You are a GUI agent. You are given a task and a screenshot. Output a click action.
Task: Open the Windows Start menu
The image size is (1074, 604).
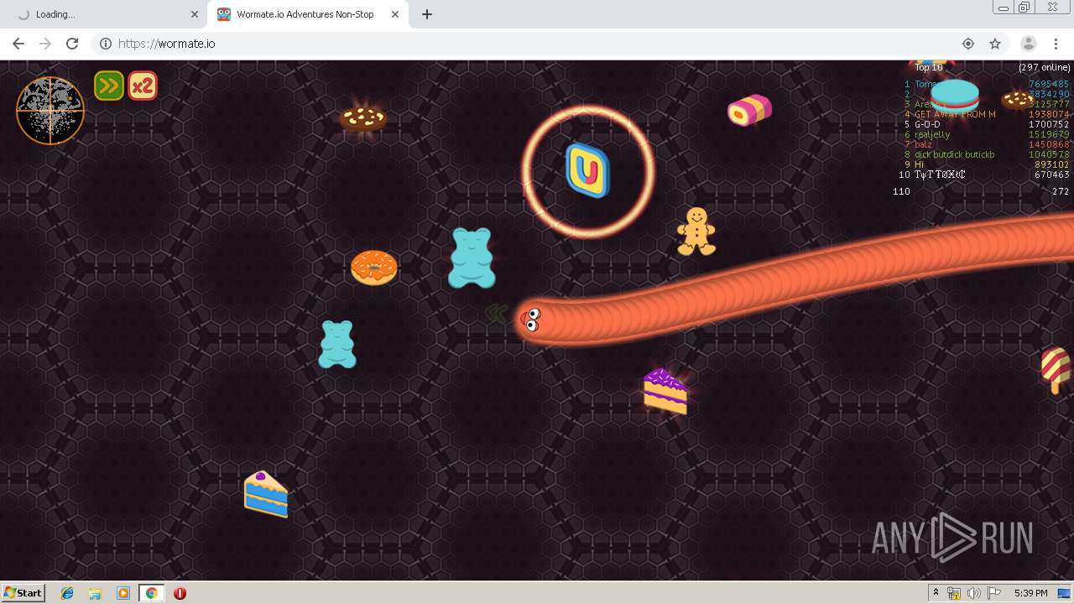(x=23, y=592)
